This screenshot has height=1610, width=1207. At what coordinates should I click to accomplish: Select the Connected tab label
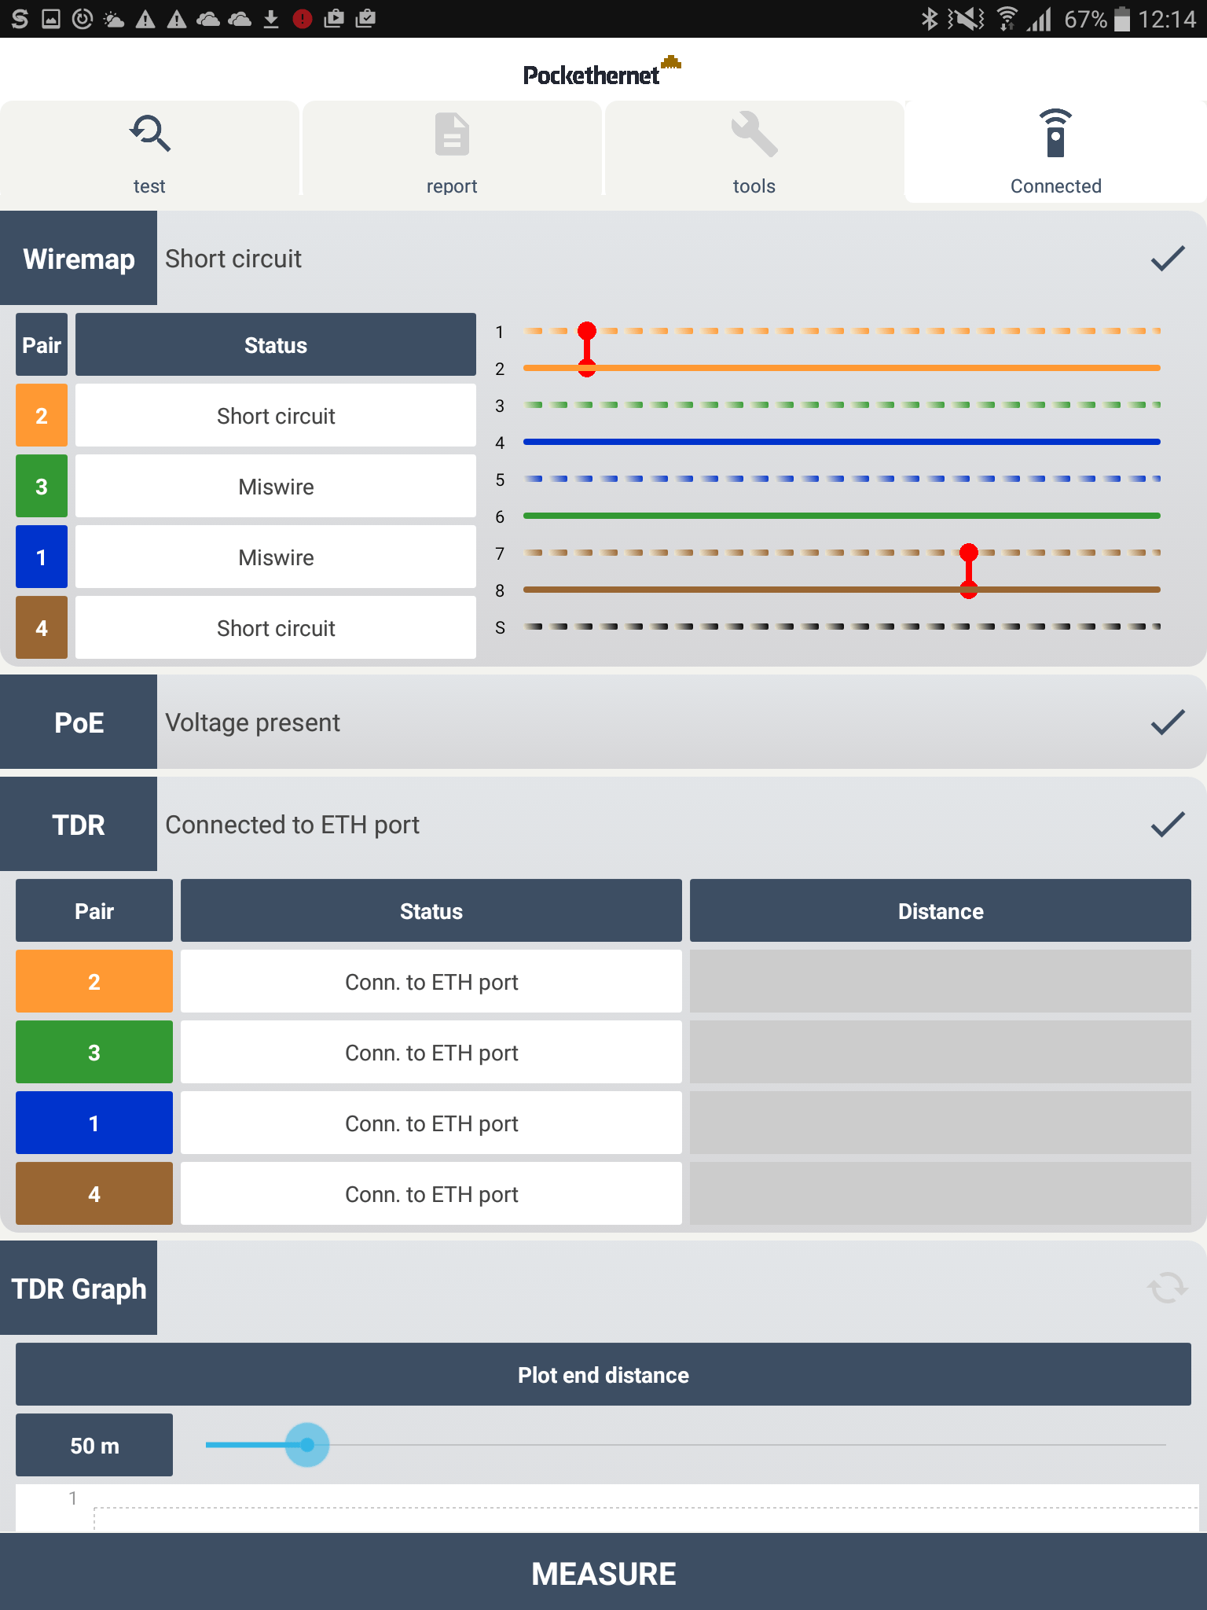click(1055, 186)
